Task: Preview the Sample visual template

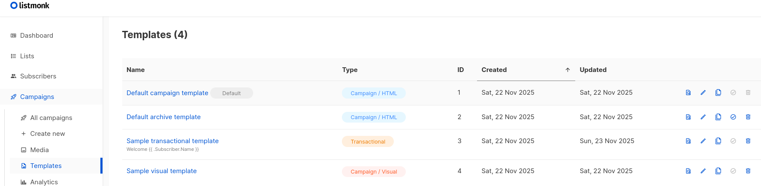Action: pyautogui.click(x=688, y=171)
